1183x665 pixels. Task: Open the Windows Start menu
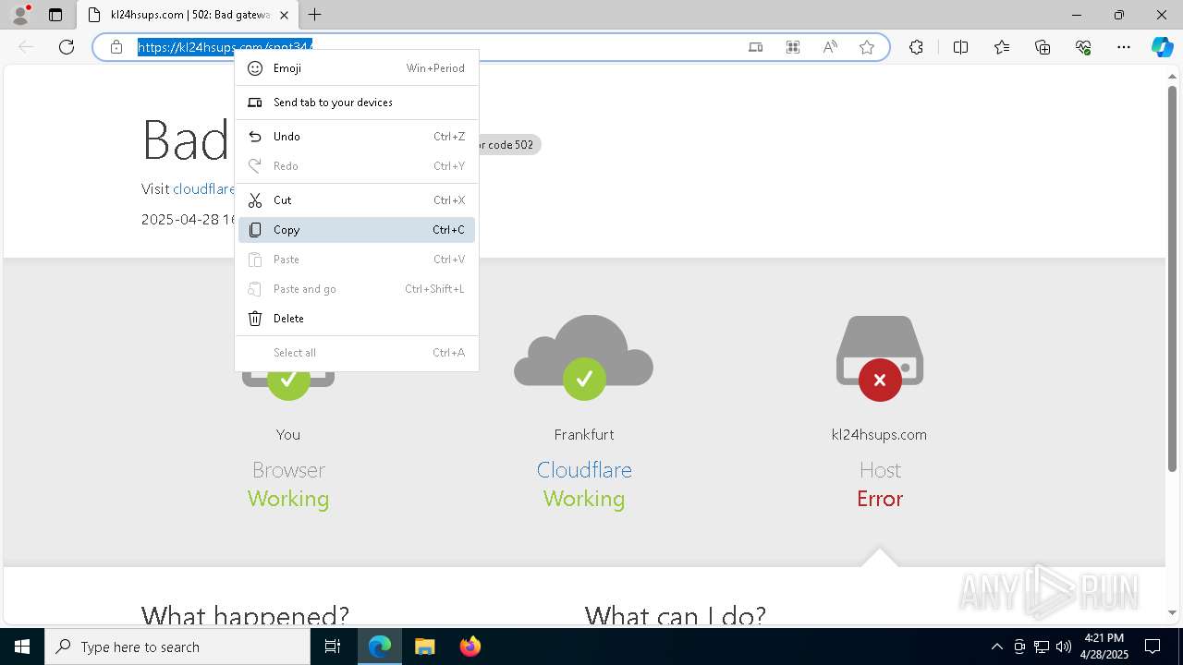pos(22,647)
